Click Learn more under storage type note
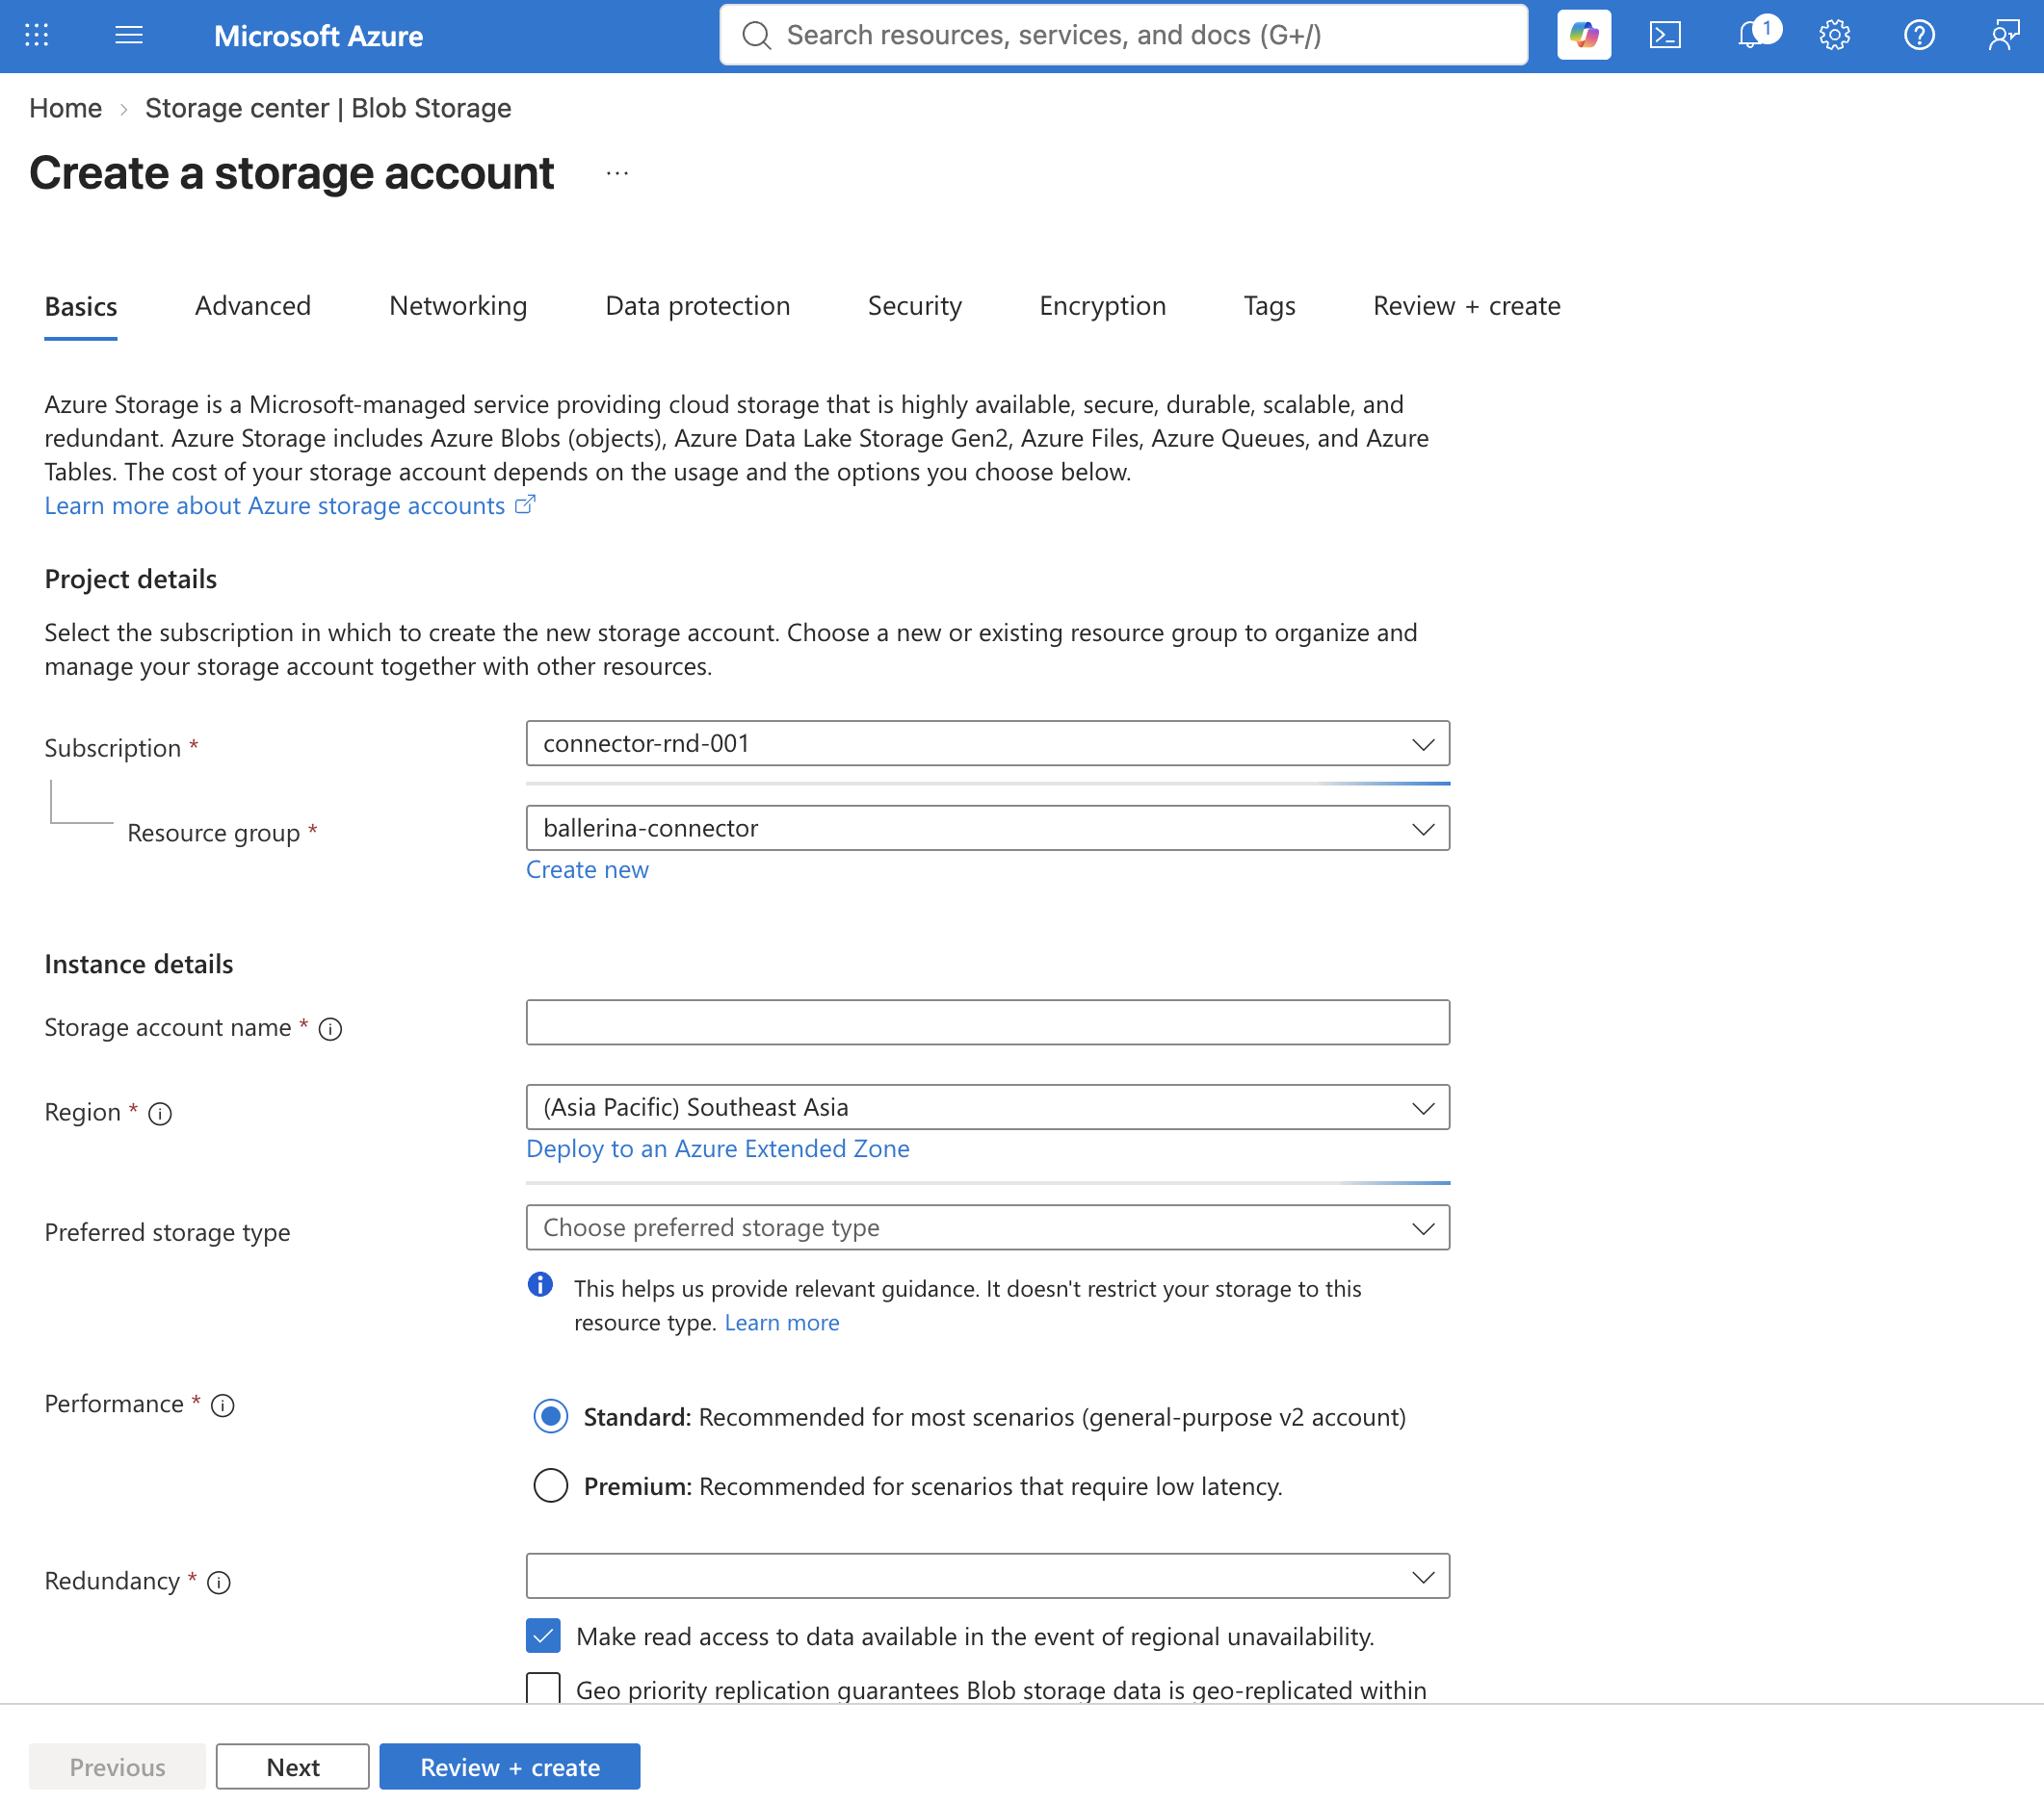This screenshot has height=1804, width=2044. (782, 1324)
